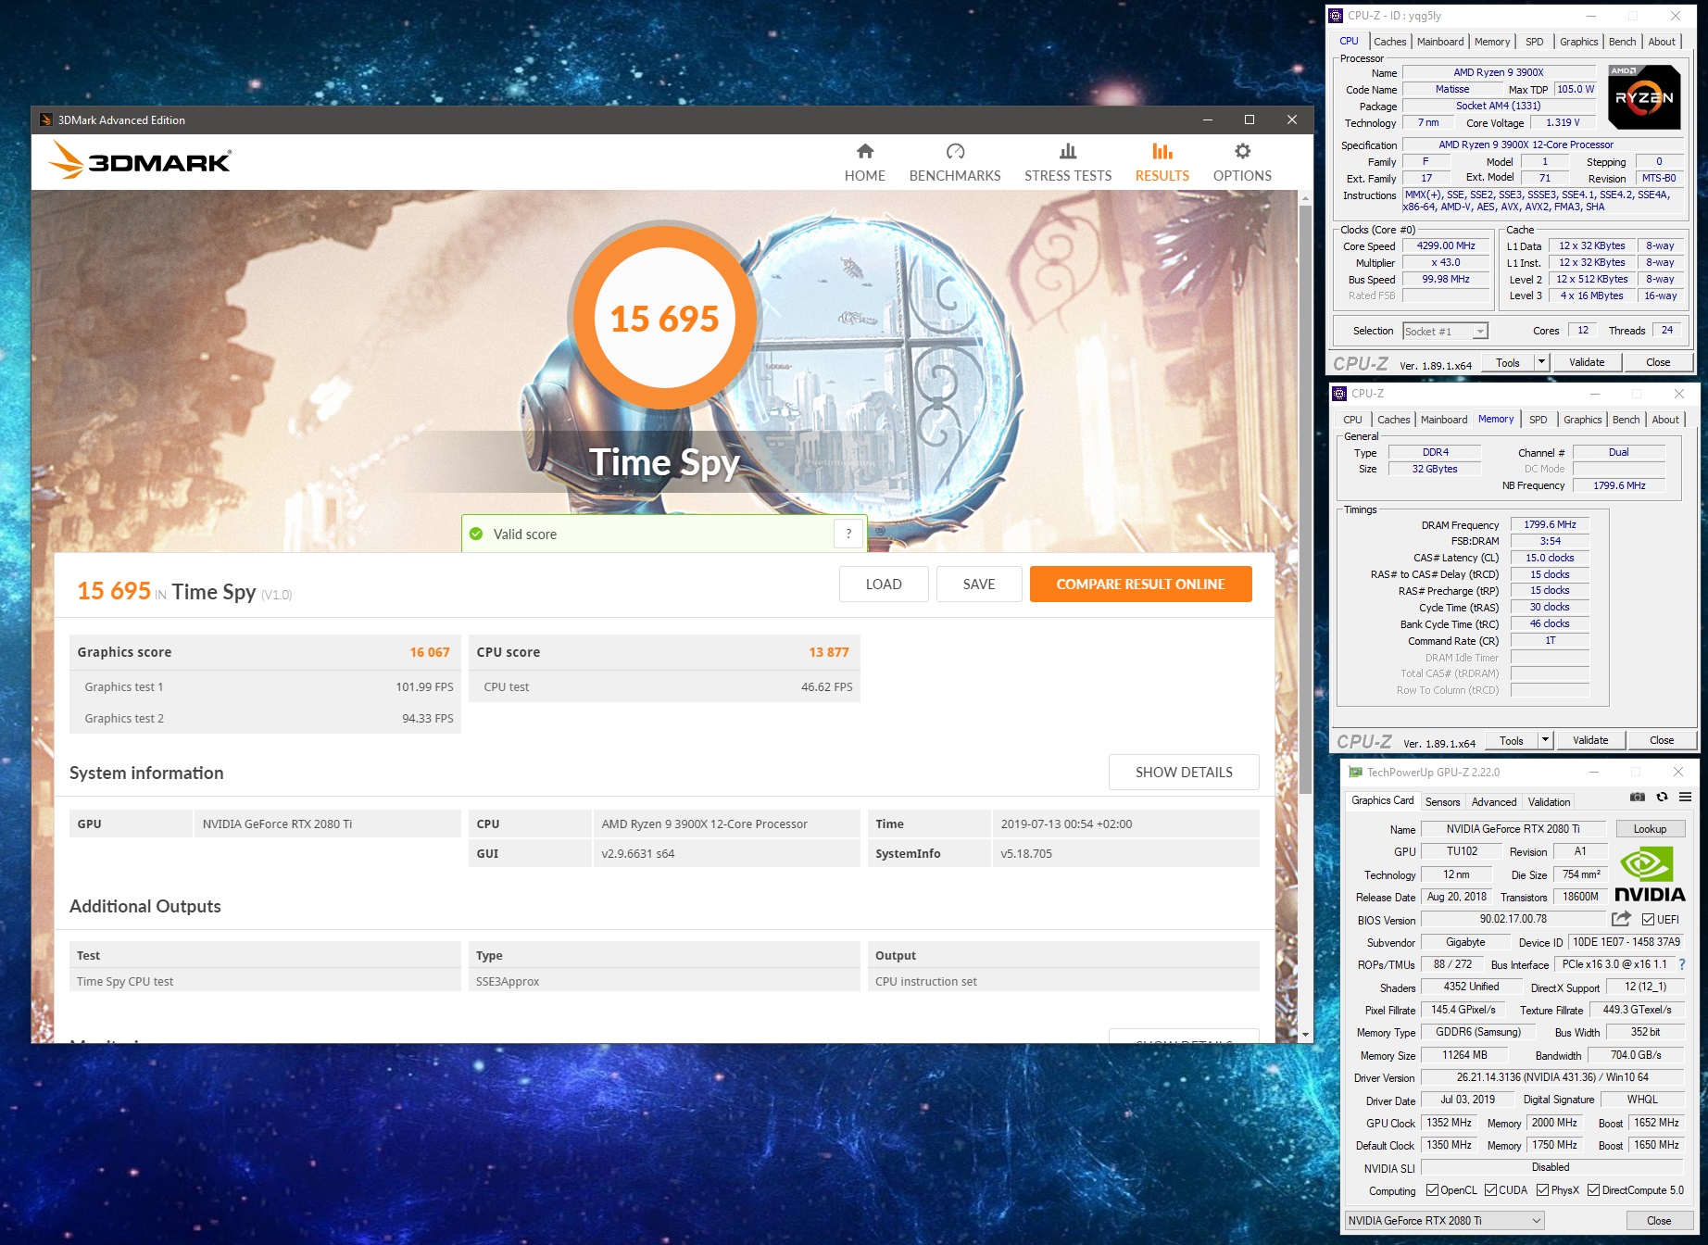Viewport: 1708px width, 1245px height.
Task: Click the GPU-Z Name field RTX 2080 Ti
Action: click(1513, 828)
